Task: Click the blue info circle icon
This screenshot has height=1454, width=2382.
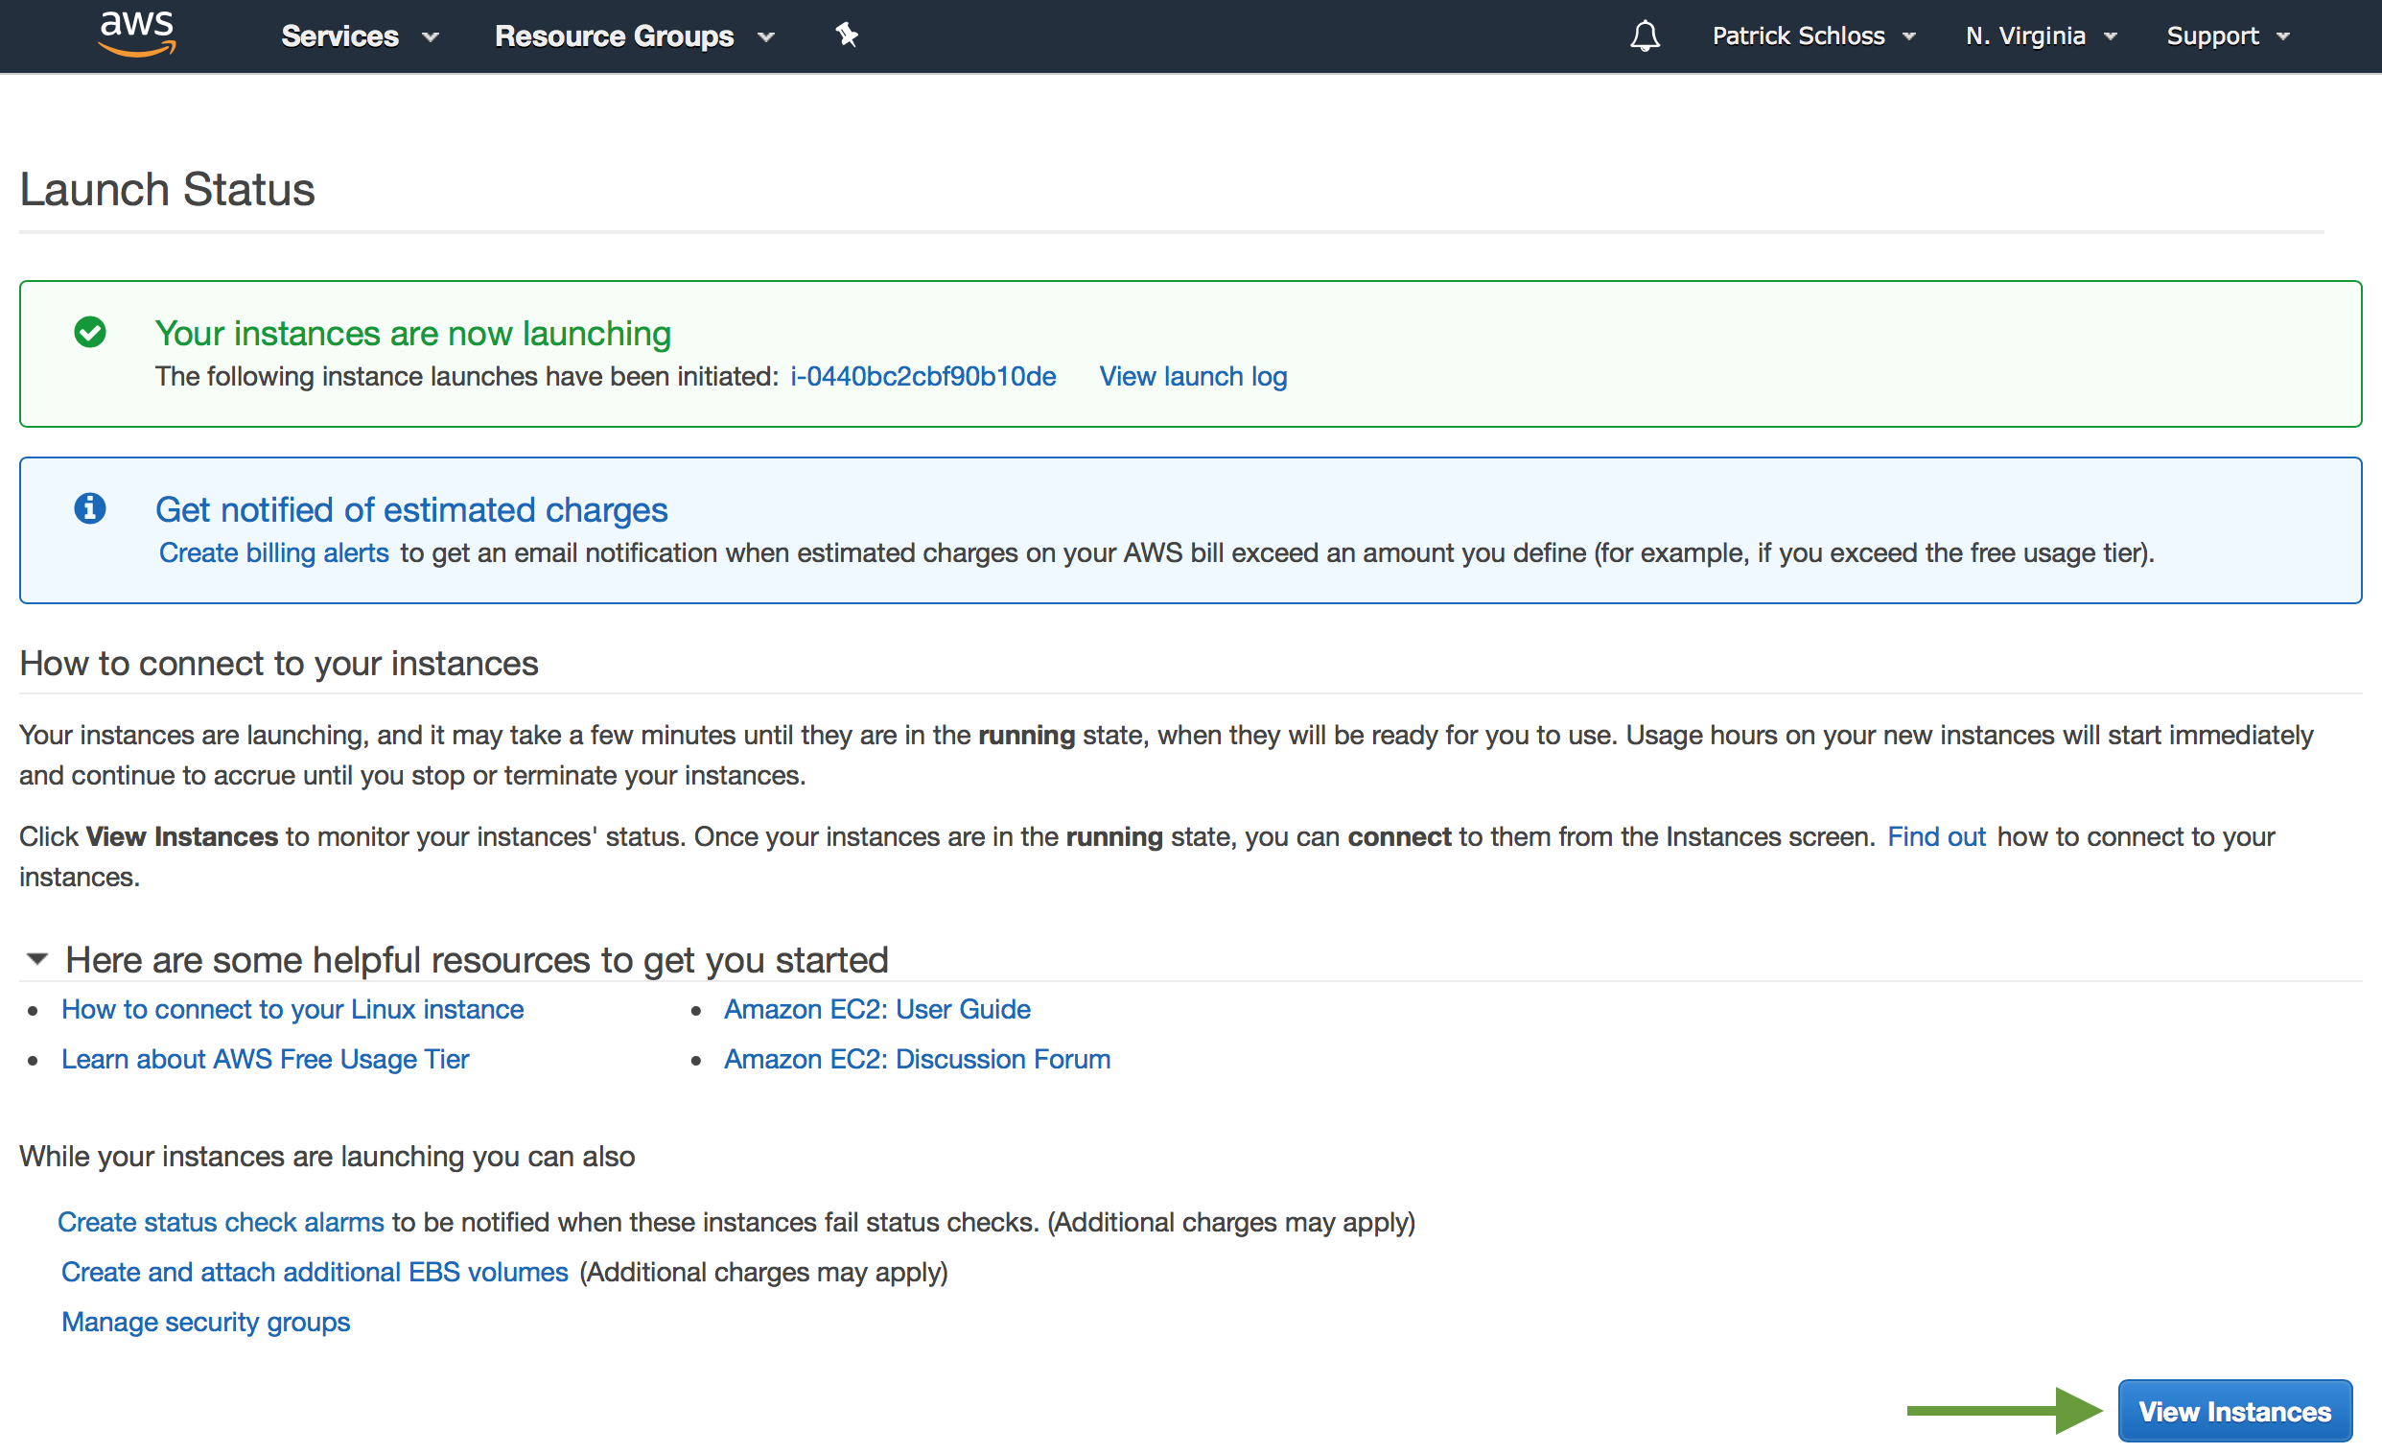Action: tap(90, 508)
